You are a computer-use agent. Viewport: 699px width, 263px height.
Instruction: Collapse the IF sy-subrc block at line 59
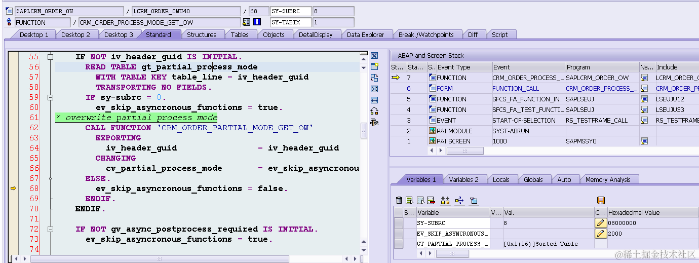(50, 97)
